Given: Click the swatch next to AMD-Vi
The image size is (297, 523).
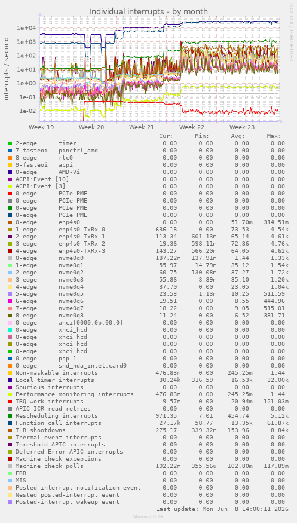Looking at the screenshot, I should tap(10, 172).
